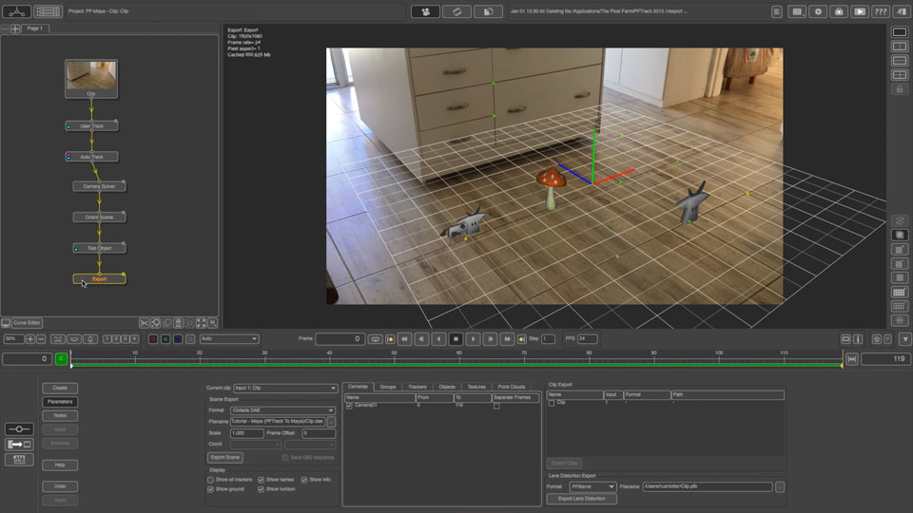Viewport: 913px width, 513px height.
Task: Toggle the green channel display
Action: [165, 339]
